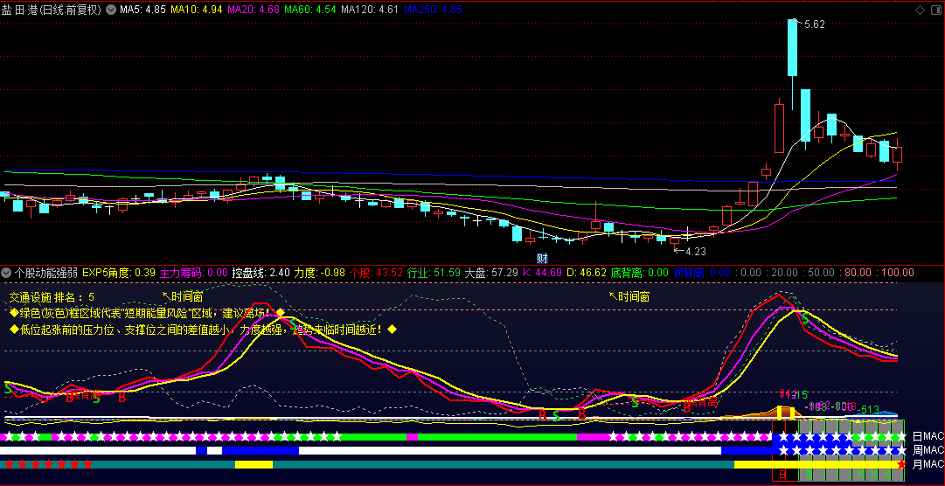
Task: Click the MA10 moving average label
Action: click(196, 10)
